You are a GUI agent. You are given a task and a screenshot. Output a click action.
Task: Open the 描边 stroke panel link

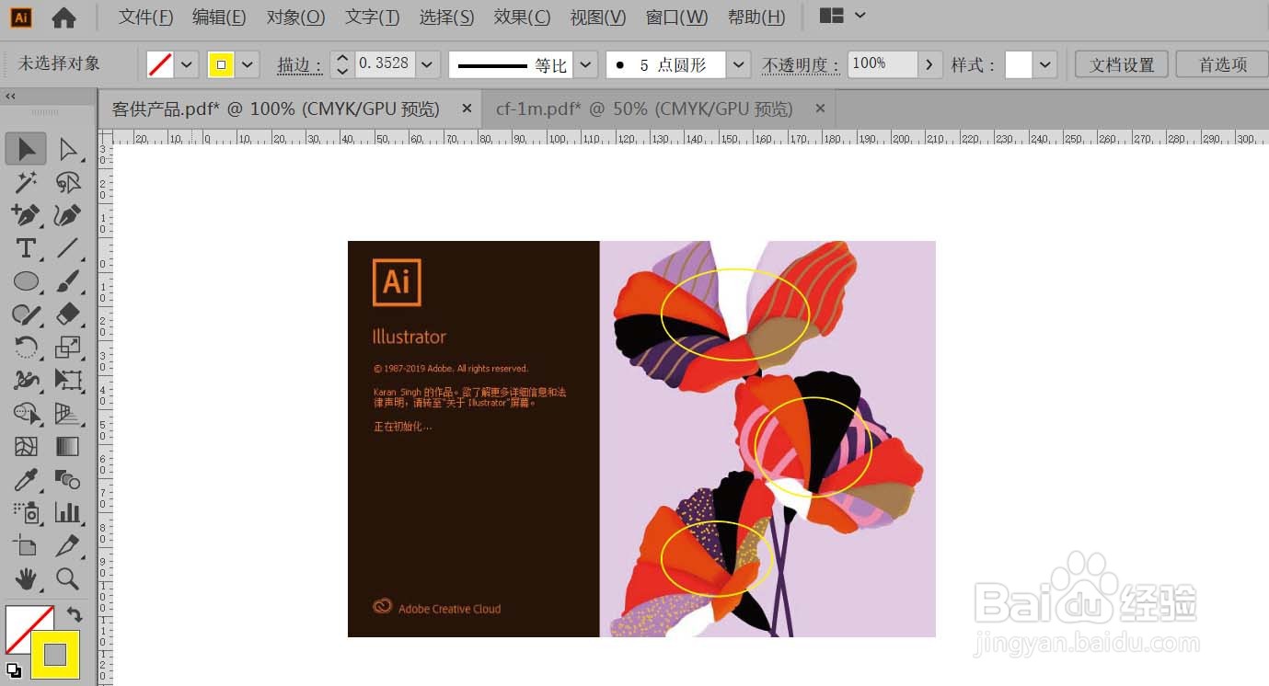300,65
